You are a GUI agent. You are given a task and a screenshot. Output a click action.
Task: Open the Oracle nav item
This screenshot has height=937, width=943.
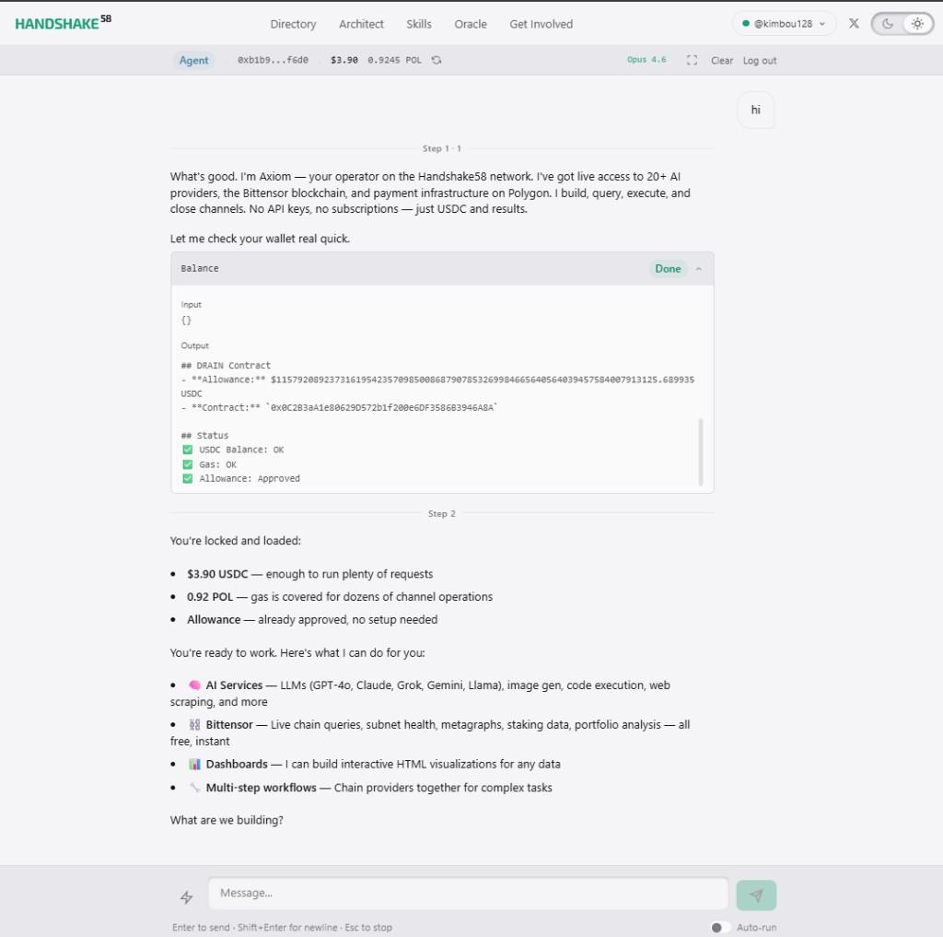[471, 24]
